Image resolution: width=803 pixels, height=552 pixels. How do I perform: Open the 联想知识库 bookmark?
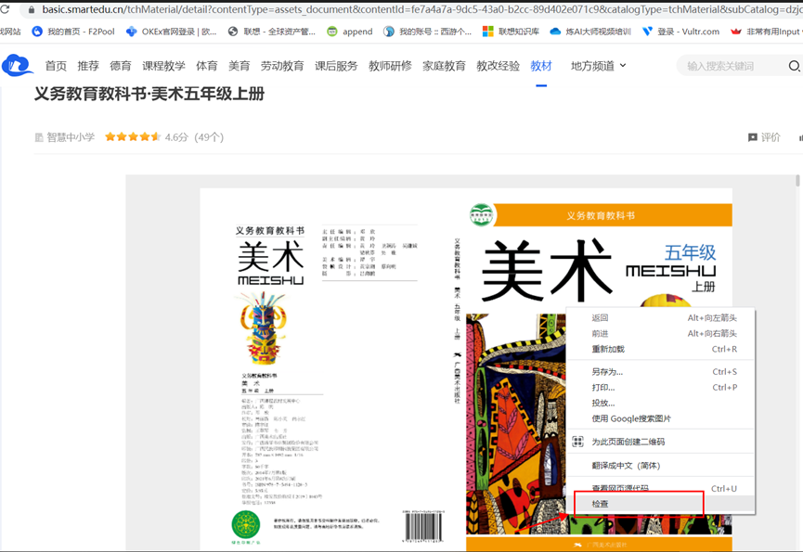point(511,32)
